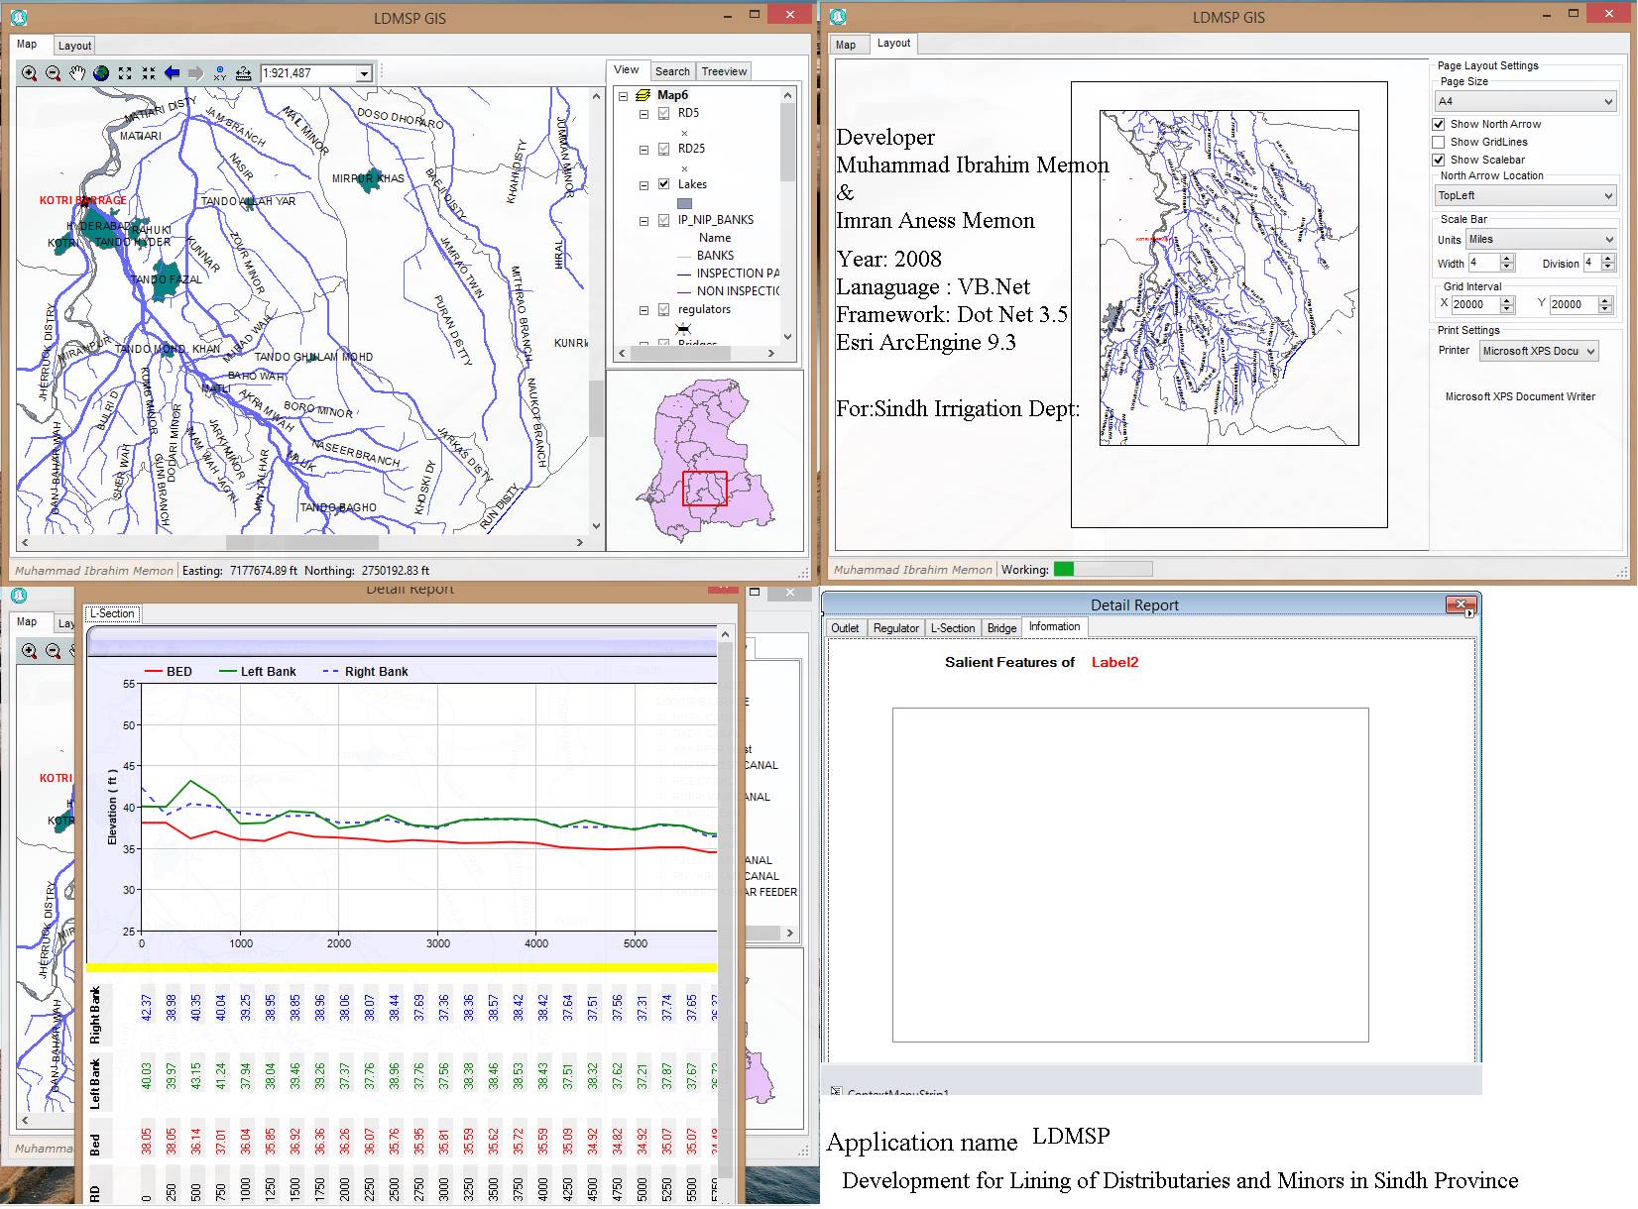The image size is (1638, 1209).
Task: Click the app icon of the top-right LDMSP GIS window
Action: click(838, 17)
